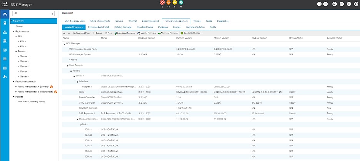Open the Admin navigation icon in sidebar
360x161 pixels.
click(5, 77)
